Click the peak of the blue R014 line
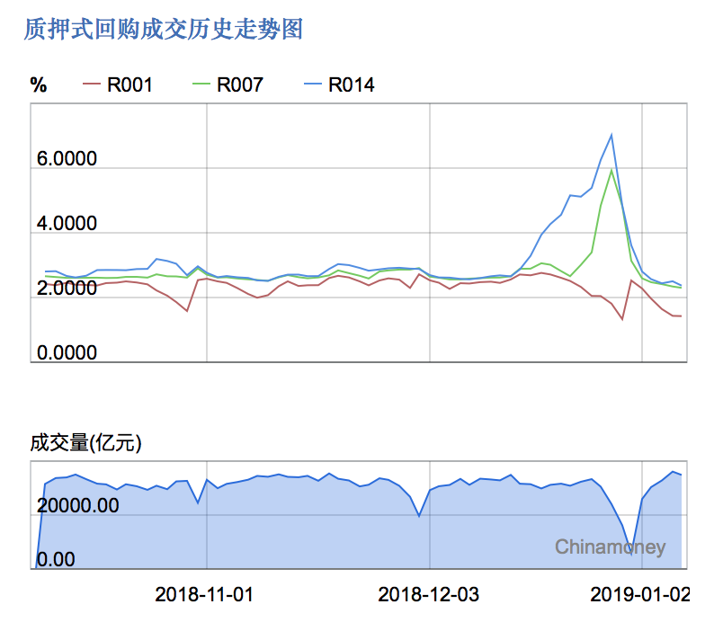714x622 pixels. [x=611, y=134]
